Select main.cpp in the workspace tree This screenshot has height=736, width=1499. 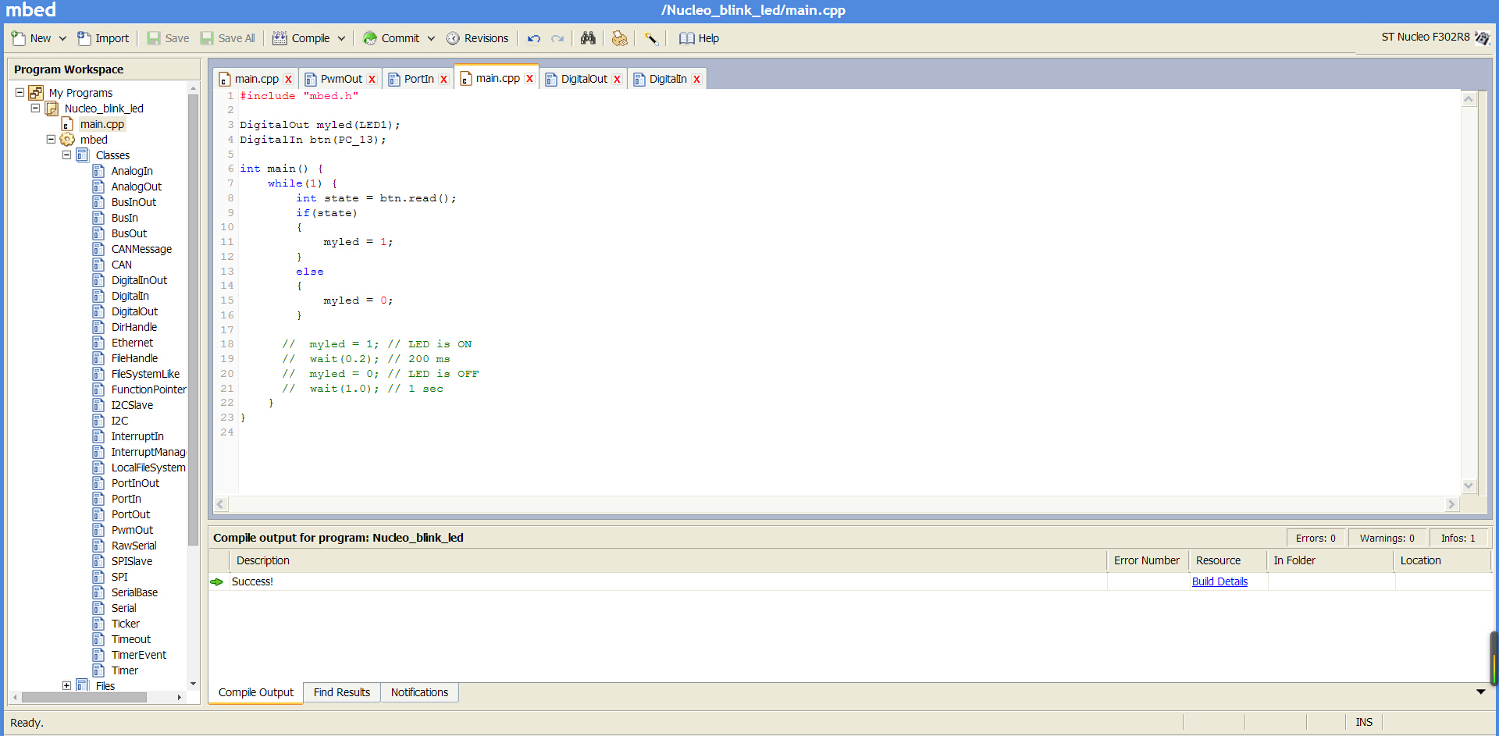click(x=101, y=124)
